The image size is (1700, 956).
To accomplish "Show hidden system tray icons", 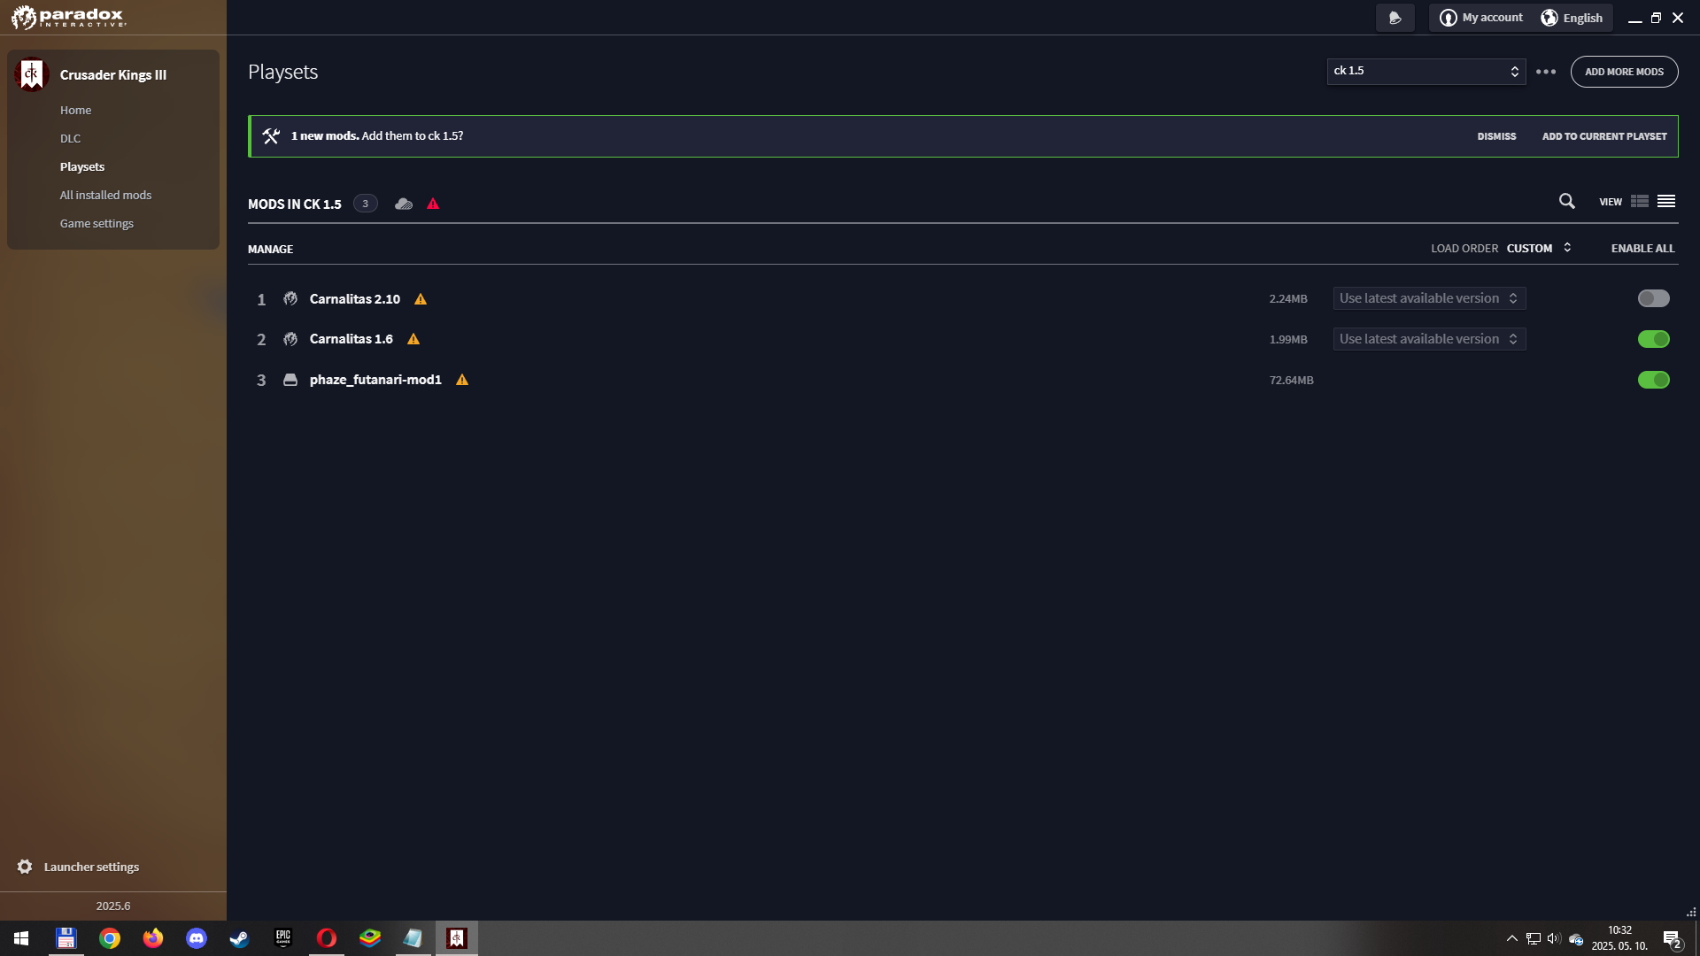I will click(x=1512, y=938).
